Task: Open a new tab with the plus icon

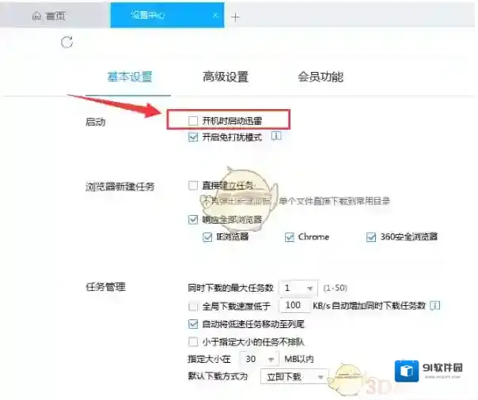Action: point(235,17)
